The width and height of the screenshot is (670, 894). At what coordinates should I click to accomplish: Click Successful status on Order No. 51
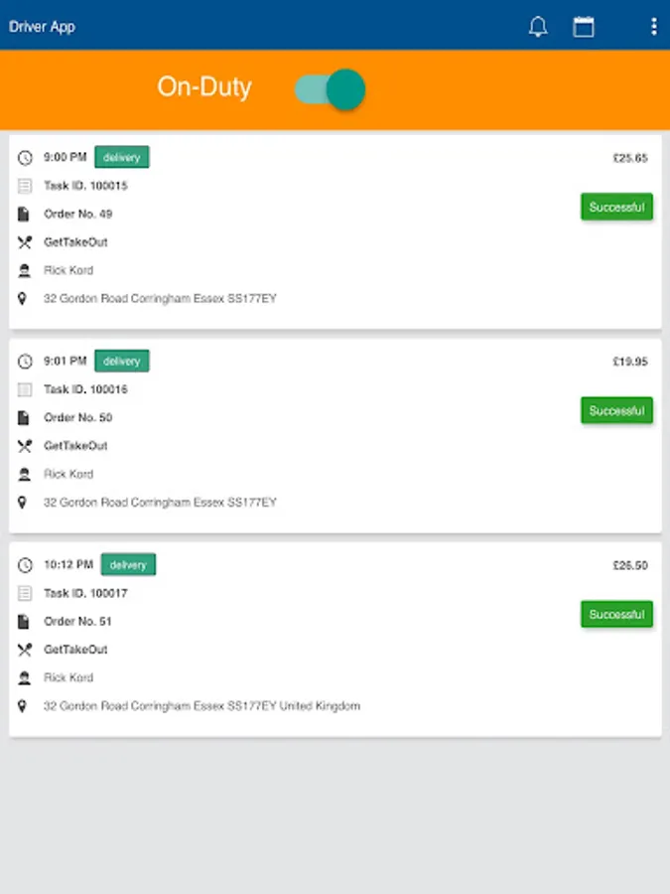(617, 615)
